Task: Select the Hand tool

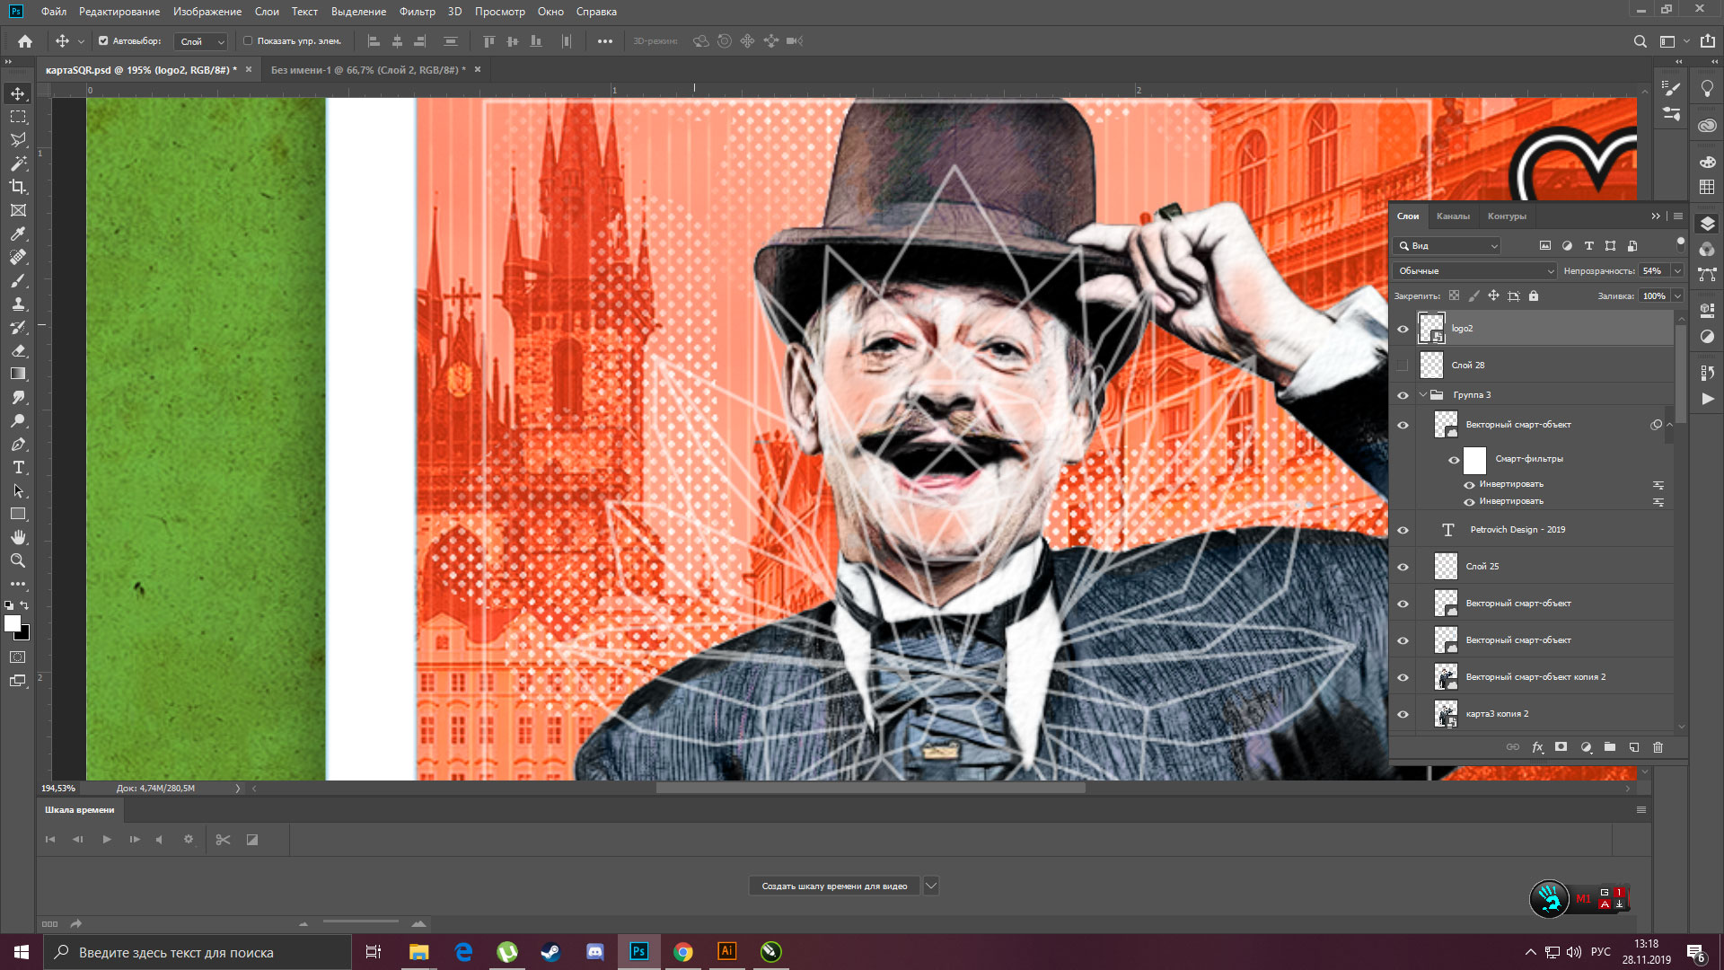Action: point(18,537)
